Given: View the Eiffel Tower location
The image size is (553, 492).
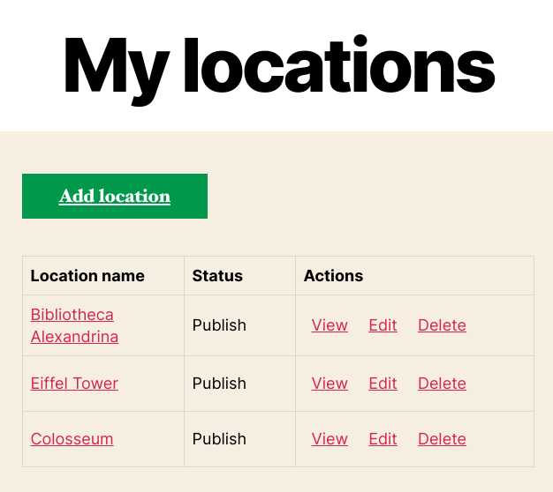Looking at the screenshot, I should click(330, 384).
